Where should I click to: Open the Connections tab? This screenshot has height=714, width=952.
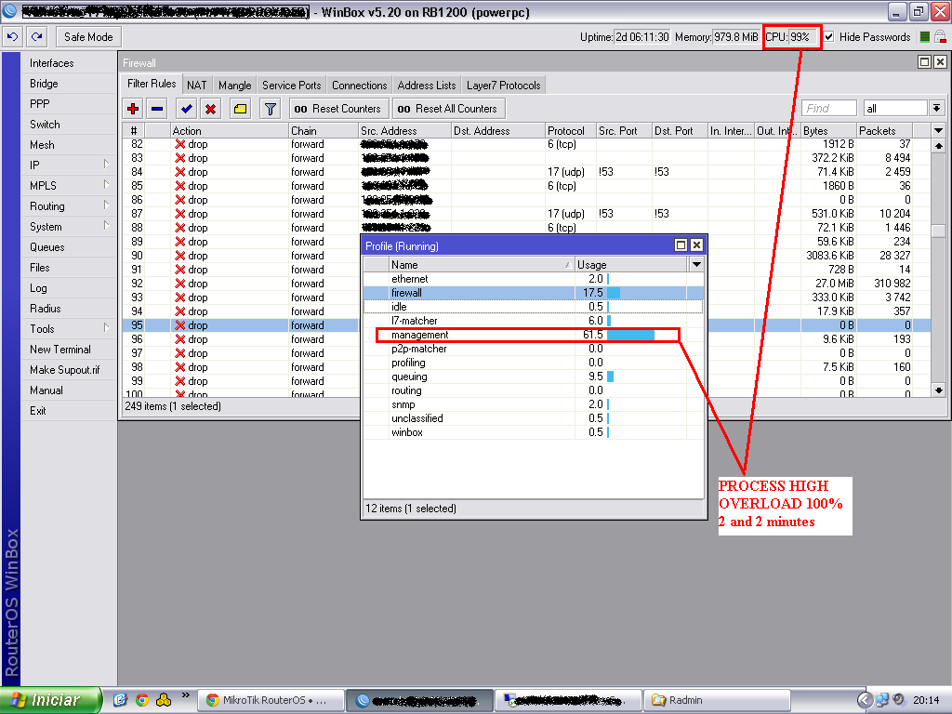point(360,86)
